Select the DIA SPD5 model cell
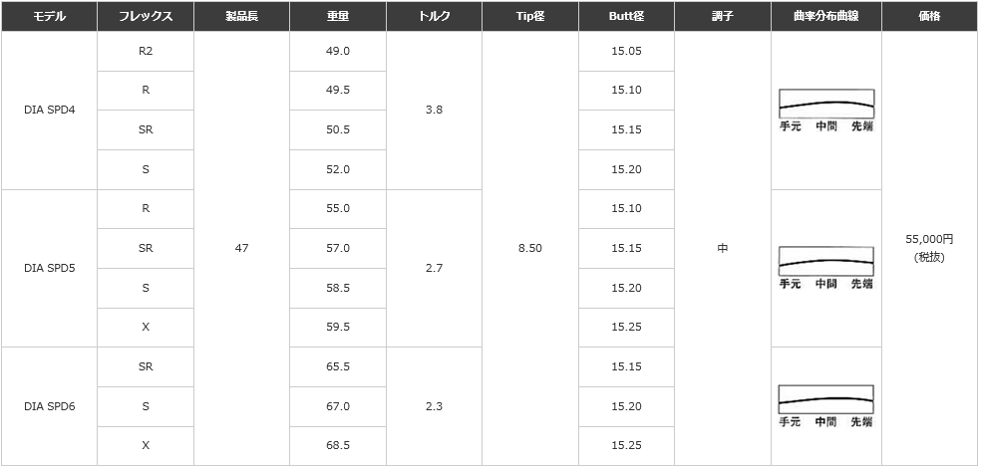Image resolution: width=981 pixels, height=469 pixels. (49, 268)
